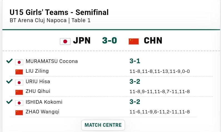Click China flag next to ZHU Qihui
The height and width of the screenshot is (132, 221).
[19, 92]
